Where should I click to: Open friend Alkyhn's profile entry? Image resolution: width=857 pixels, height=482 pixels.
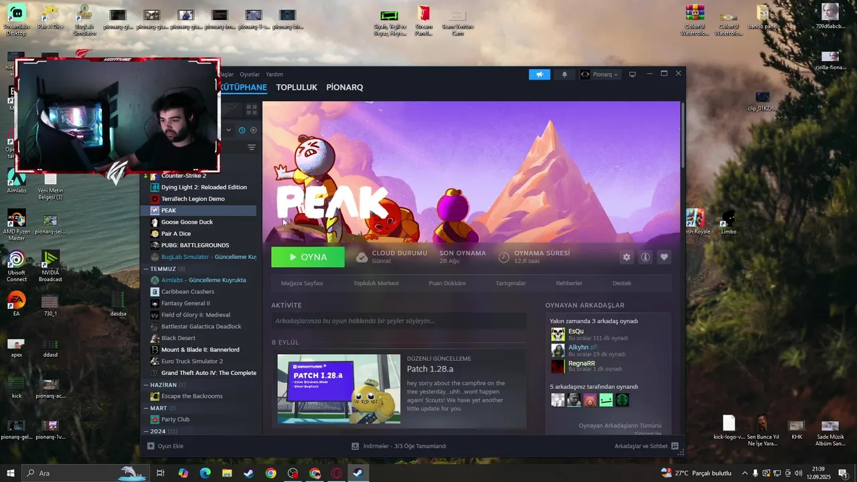click(589, 350)
